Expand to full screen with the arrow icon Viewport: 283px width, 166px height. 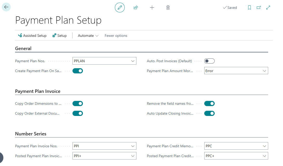[x=268, y=8]
